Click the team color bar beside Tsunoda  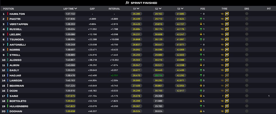coord(8,39)
